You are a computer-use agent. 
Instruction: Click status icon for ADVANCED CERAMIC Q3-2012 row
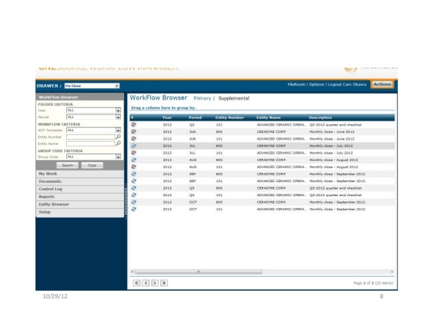pos(134,195)
